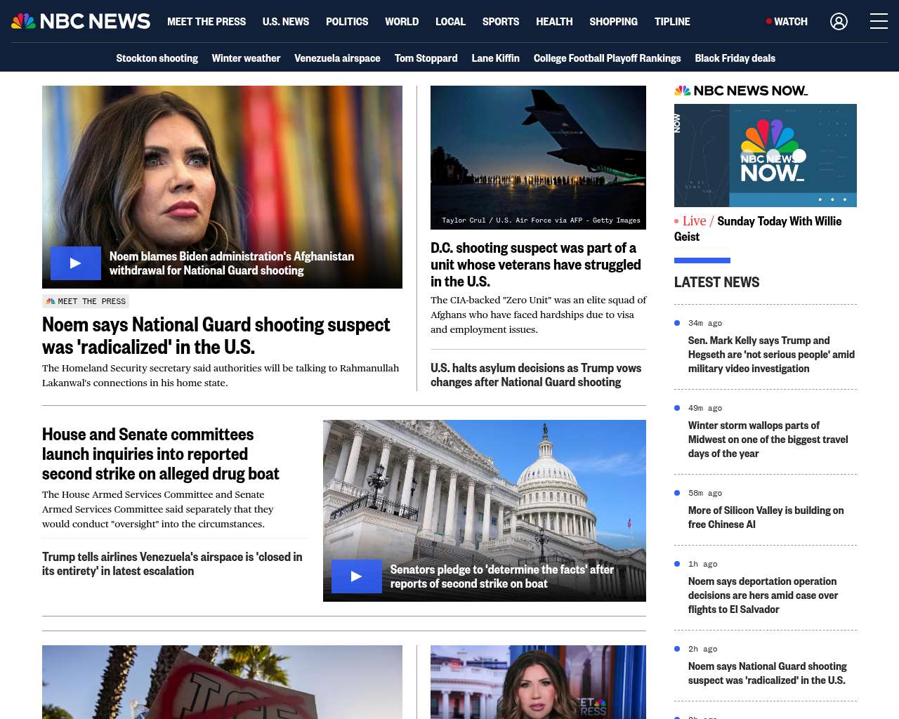Image resolution: width=899 pixels, height=719 pixels.
Task: Open U.S. halts asylum decisions story
Action: tap(536, 375)
